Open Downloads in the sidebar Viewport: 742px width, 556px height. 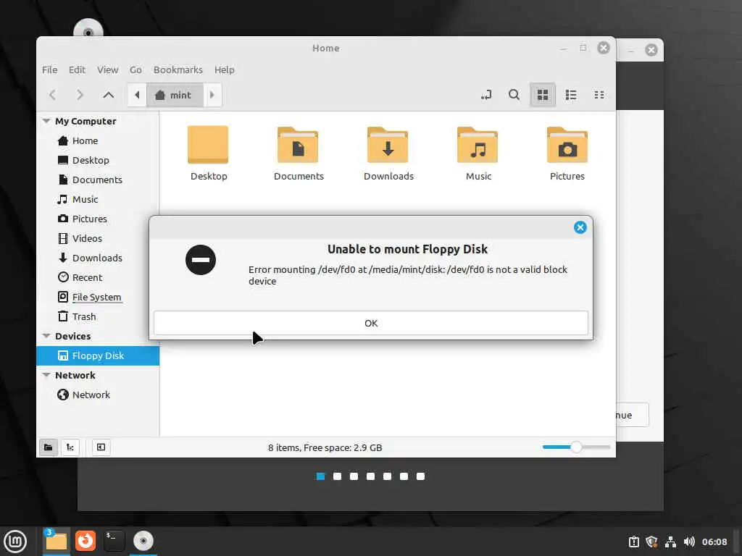(x=98, y=258)
